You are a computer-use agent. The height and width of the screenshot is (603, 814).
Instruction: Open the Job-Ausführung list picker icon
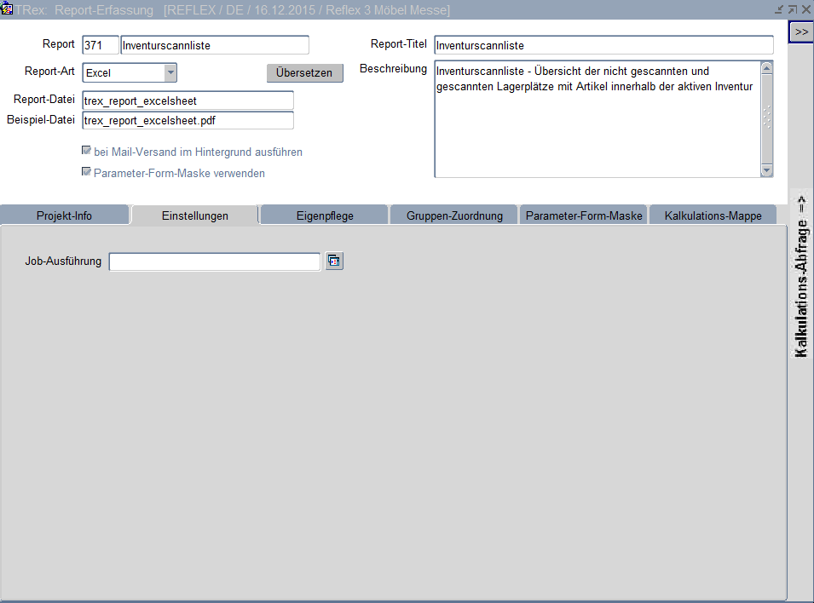334,261
